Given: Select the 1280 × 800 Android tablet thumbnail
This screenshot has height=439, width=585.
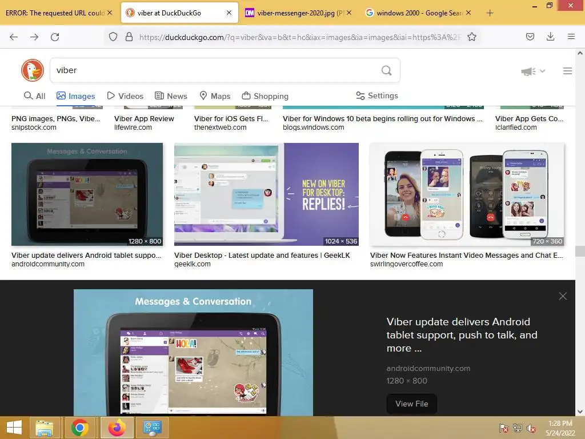Looking at the screenshot, I should [87, 194].
